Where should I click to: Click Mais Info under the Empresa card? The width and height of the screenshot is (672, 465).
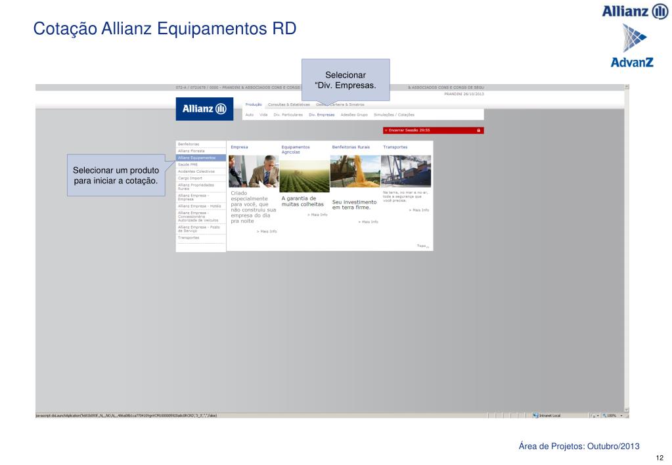267,231
